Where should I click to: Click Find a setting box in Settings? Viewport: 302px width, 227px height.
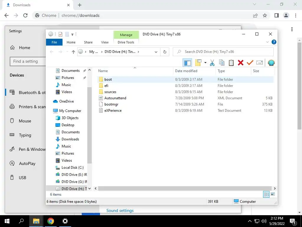point(28,61)
